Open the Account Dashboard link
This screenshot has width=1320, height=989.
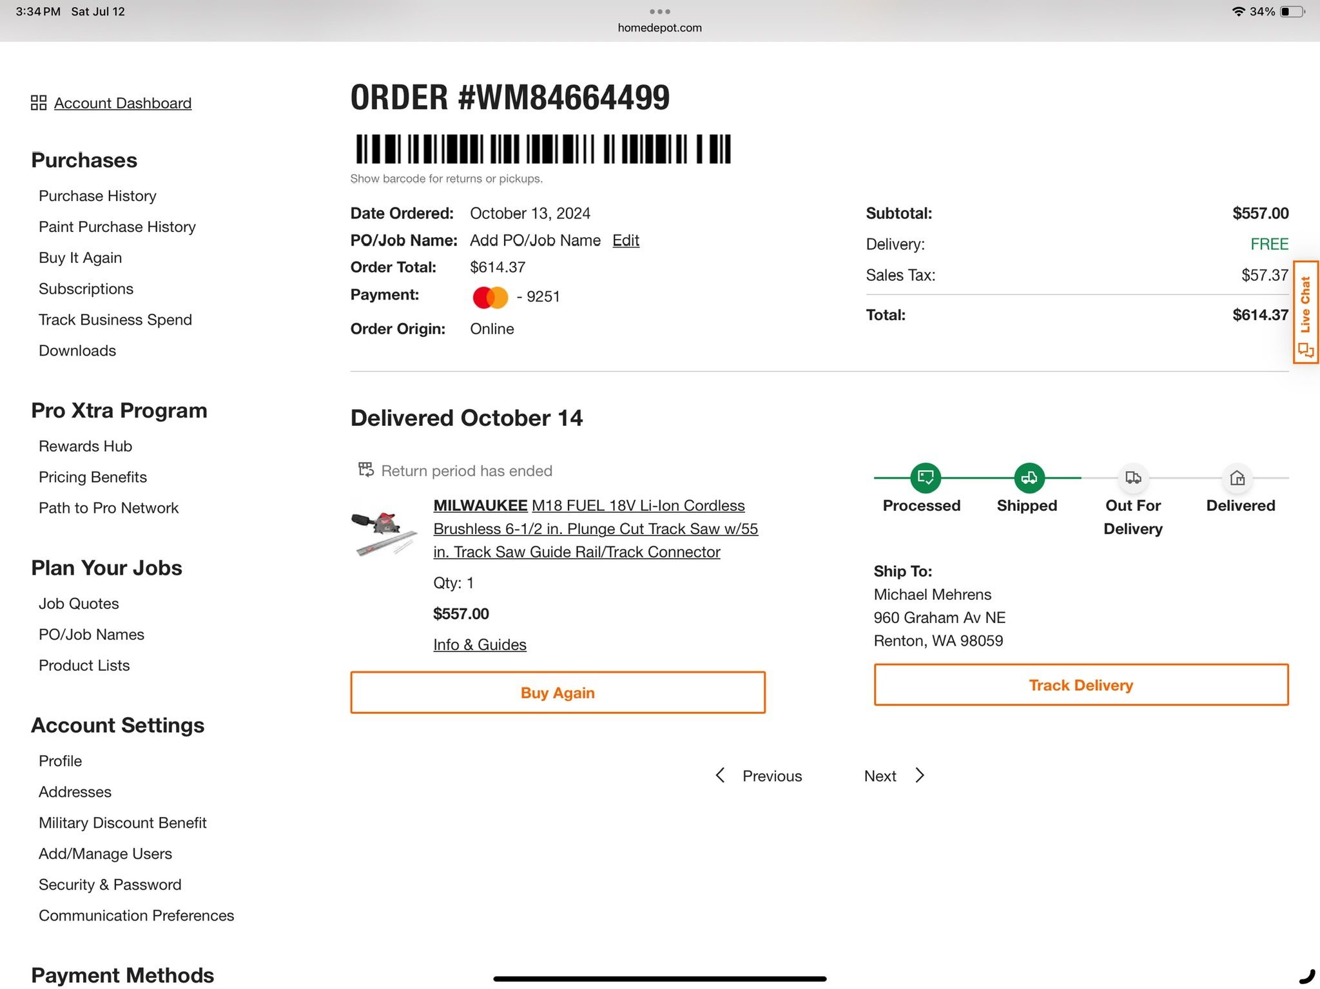click(x=122, y=103)
